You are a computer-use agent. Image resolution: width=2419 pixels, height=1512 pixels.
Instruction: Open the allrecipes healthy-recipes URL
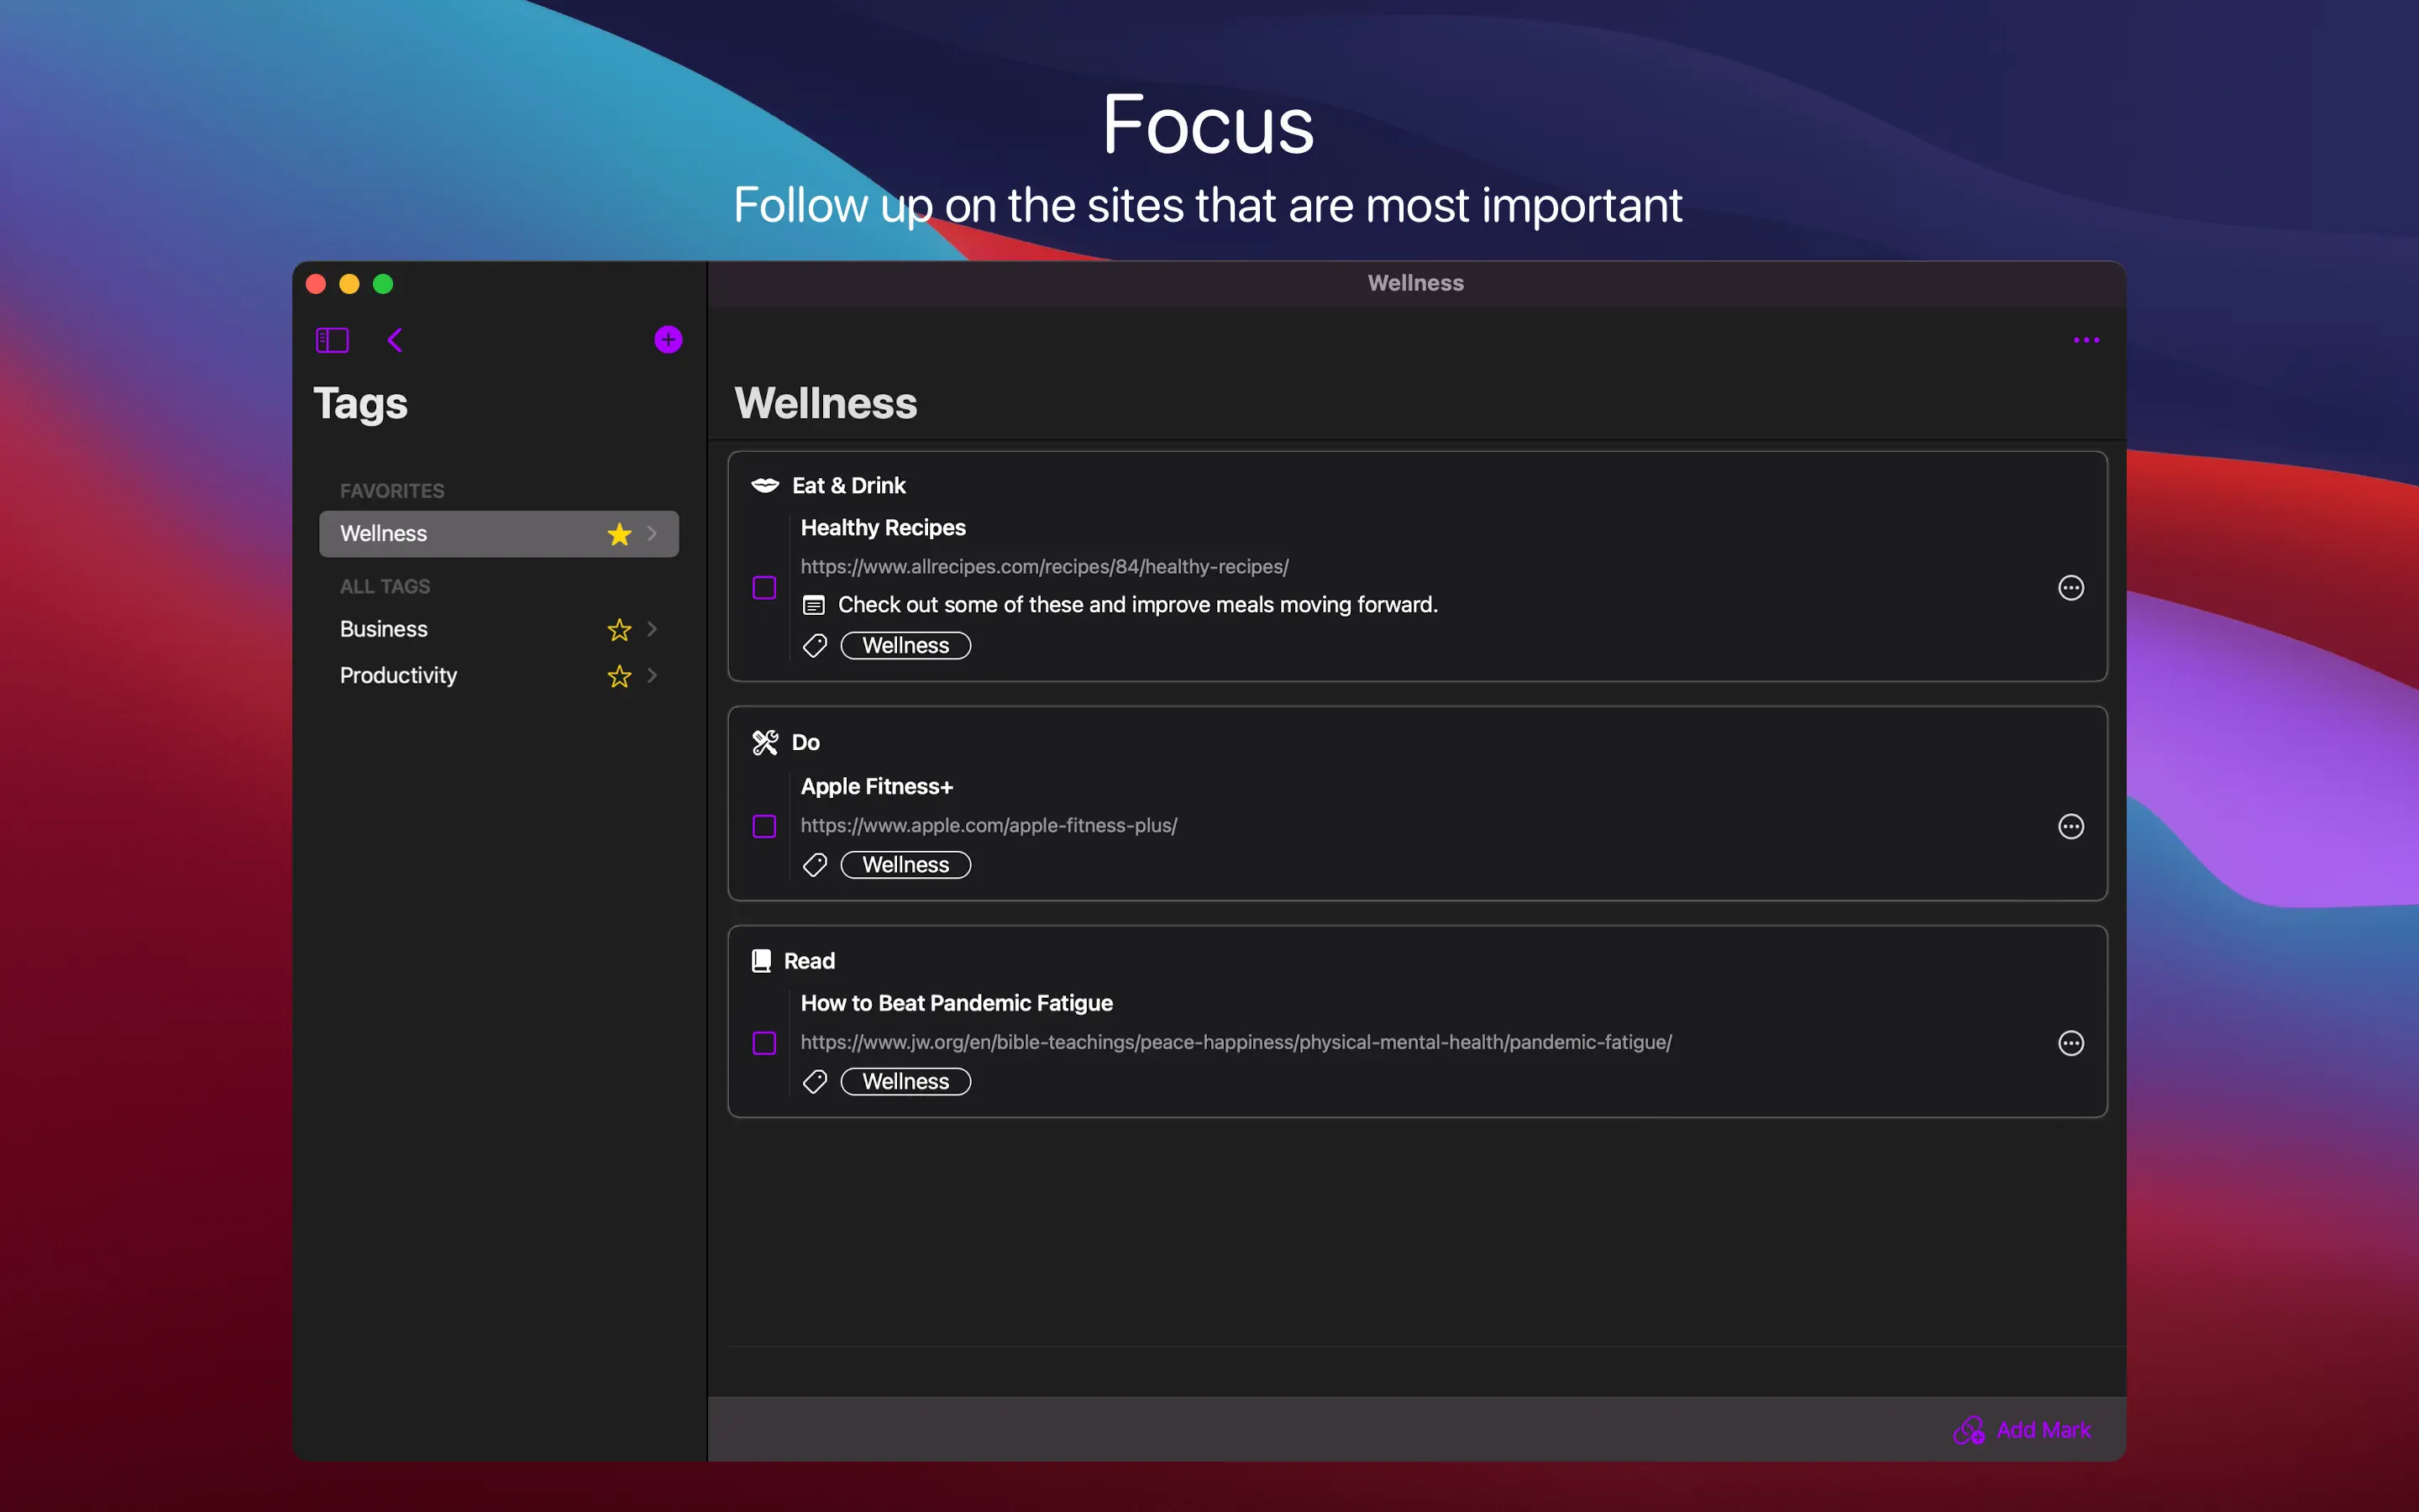pyautogui.click(x=1043, y=567)
